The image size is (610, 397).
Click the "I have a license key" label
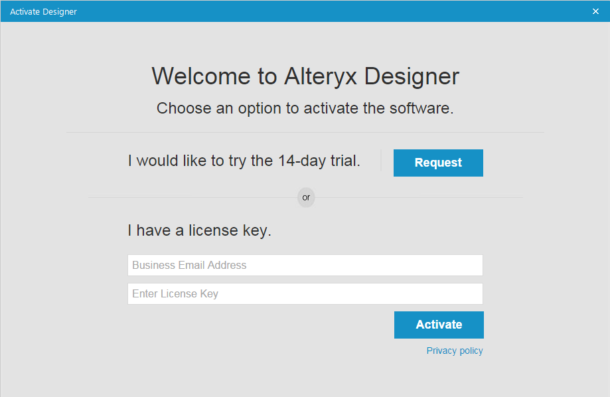199,231
